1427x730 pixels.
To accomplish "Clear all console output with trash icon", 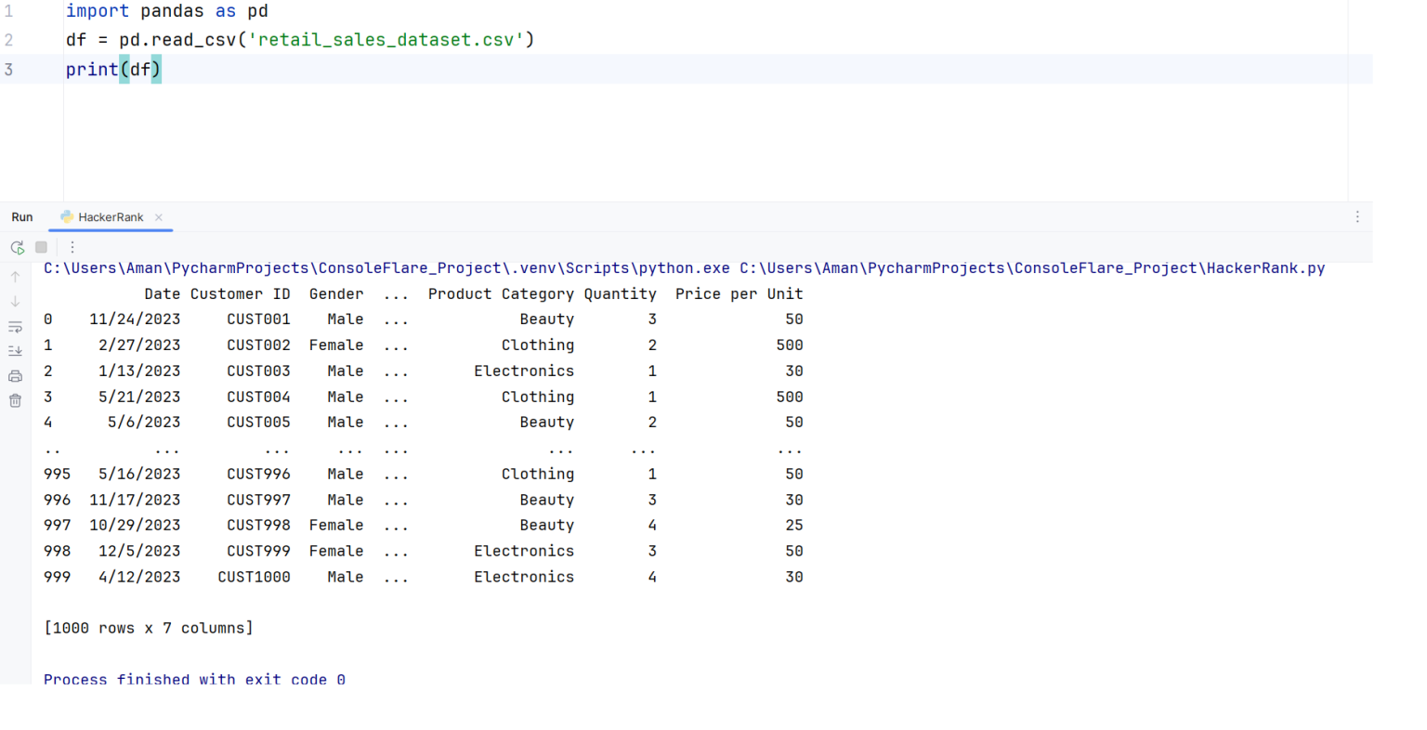I will pyautogui.click(x=15, y=401).
